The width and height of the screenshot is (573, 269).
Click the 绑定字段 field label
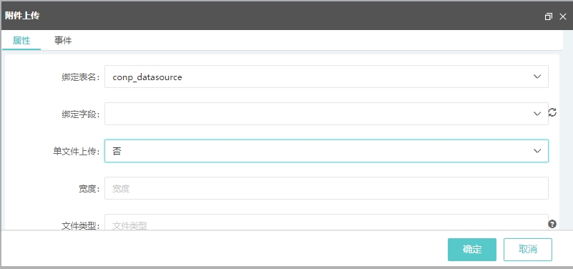81,114
